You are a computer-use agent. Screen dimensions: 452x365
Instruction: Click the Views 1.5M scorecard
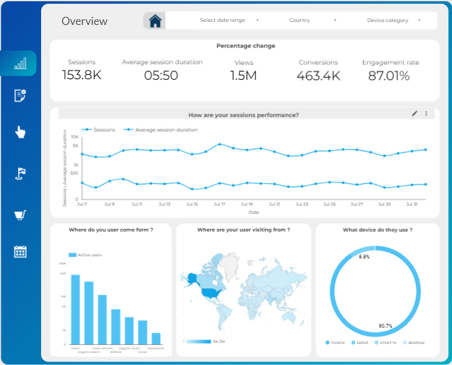(243, 71)
